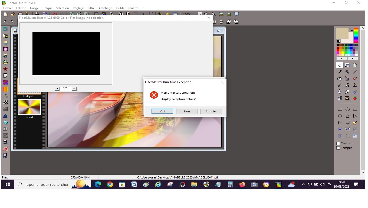Image resolution: width=368 pixels, height=208 pixels.
Task: Open the zoom percentage dropdown in toolbar
Action: click(x=200, y=14)
